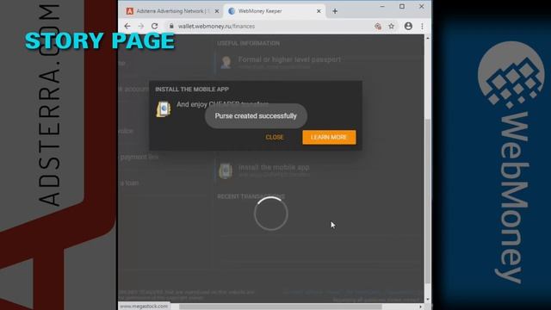Click the vertical scrollbar thumb
Viewport: 551px width, 310px height.
[428, 201]
